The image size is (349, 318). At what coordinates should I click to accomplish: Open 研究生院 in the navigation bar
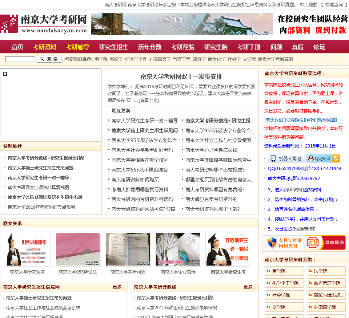(216, 47)
